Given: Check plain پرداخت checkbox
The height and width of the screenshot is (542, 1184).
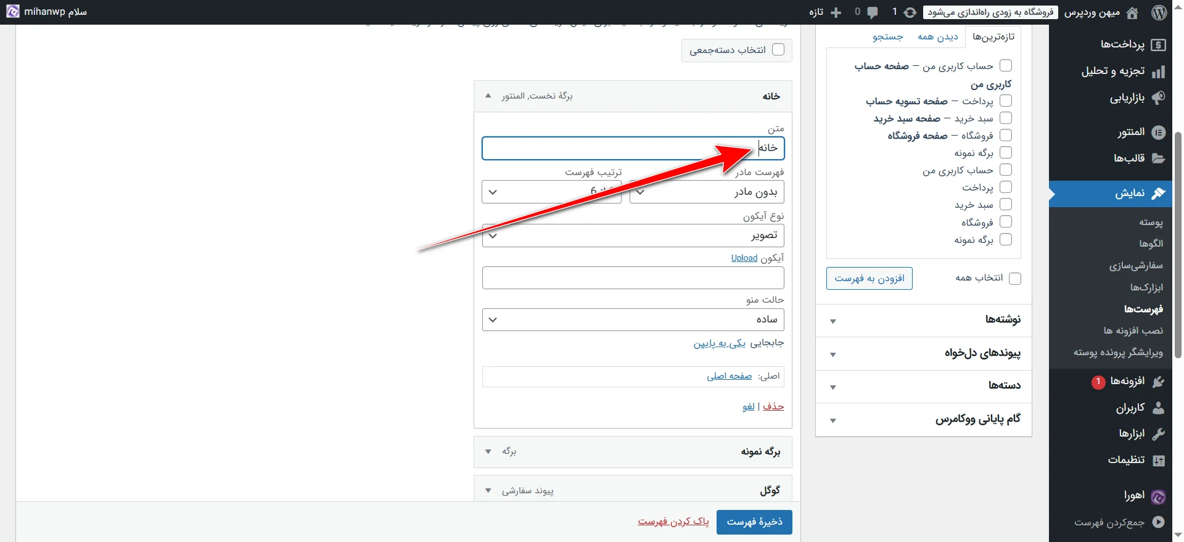Looking at the screenshot, I should tap(1006, 187).
